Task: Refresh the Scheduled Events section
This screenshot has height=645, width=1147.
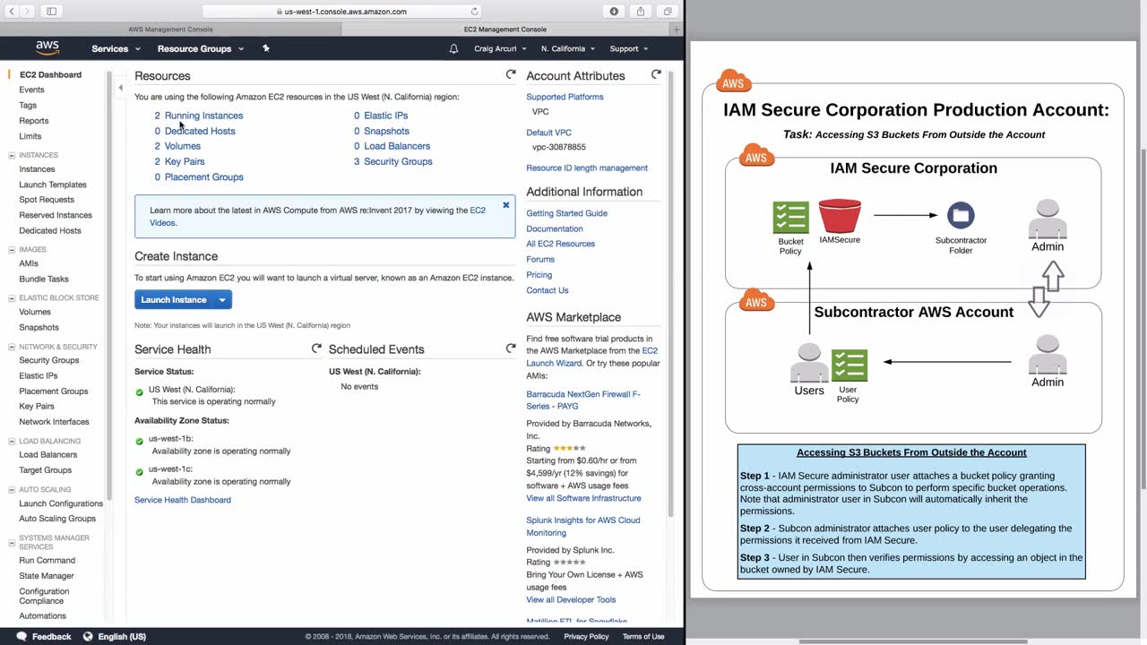Action: point(511,348)
